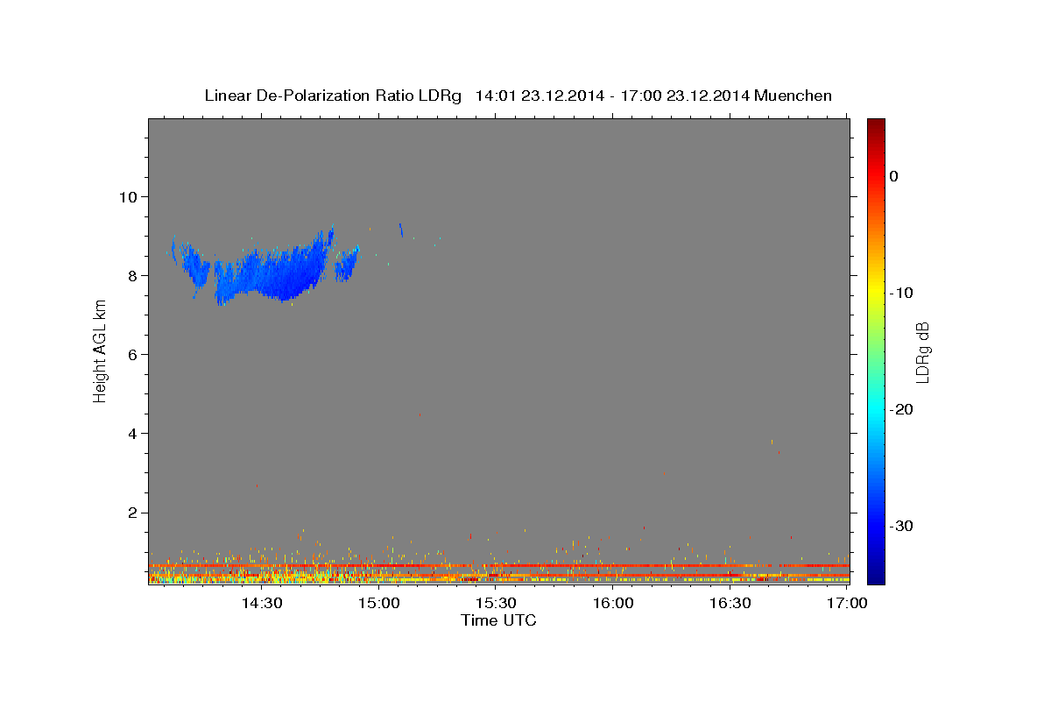Screen dimensions: 1051x701
Task: Click the height tick label 4
Action: 132,434
